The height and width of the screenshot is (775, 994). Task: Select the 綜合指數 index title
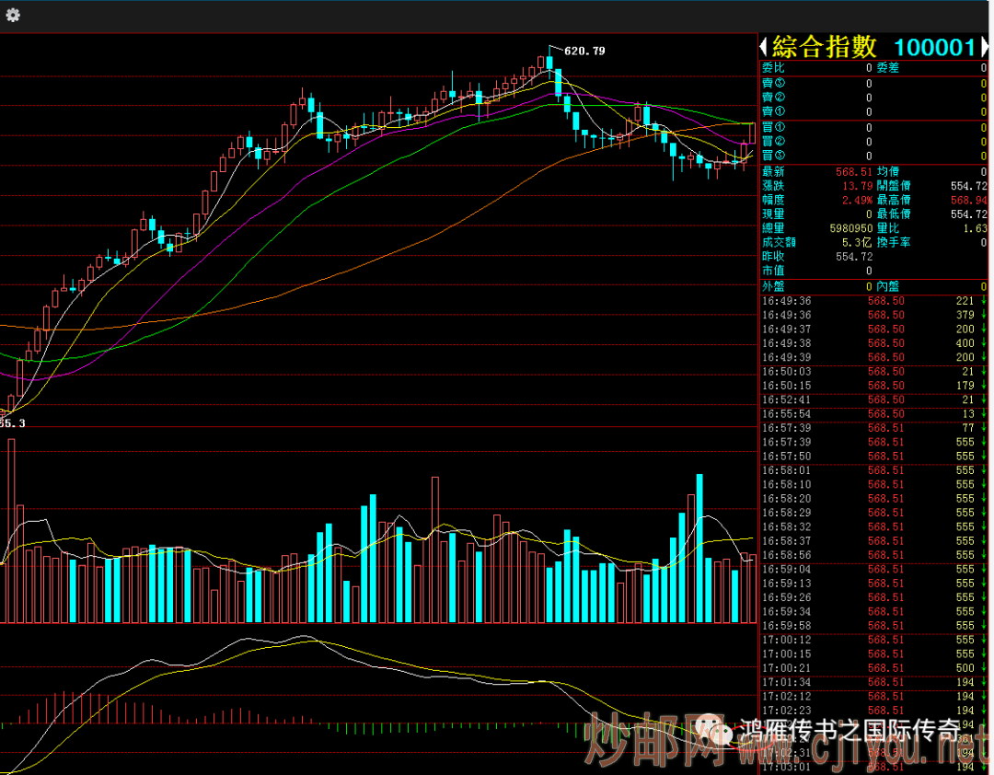coord(825,47)
